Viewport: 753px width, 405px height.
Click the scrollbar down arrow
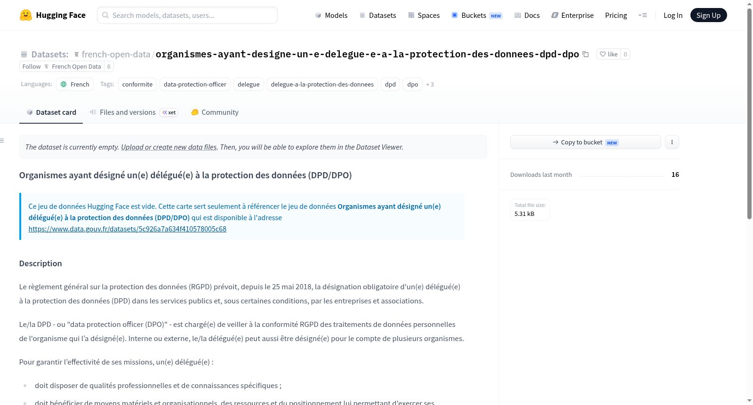click(x=749, y=401)
